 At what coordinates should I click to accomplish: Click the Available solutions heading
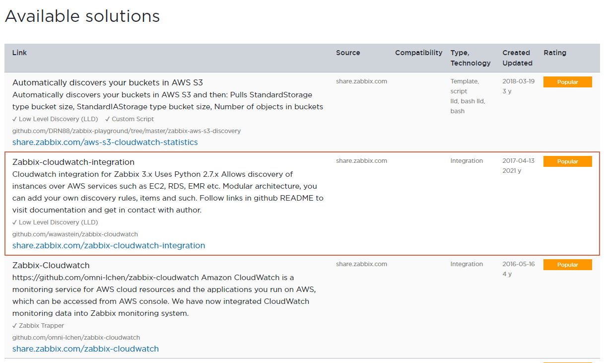click(x=82, y=16)
